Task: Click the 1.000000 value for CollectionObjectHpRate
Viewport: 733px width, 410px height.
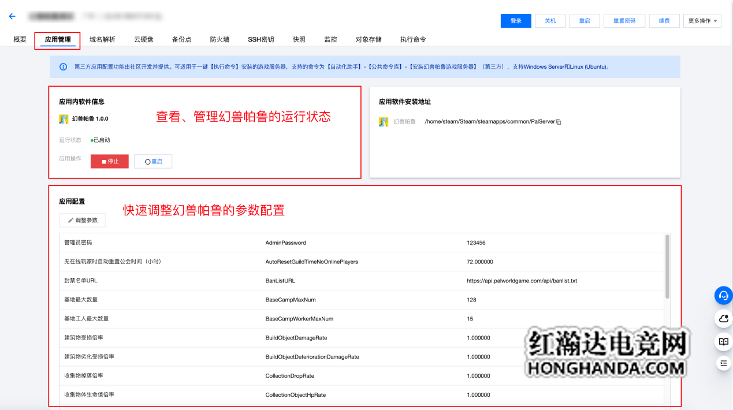Action: click(478, 395)
